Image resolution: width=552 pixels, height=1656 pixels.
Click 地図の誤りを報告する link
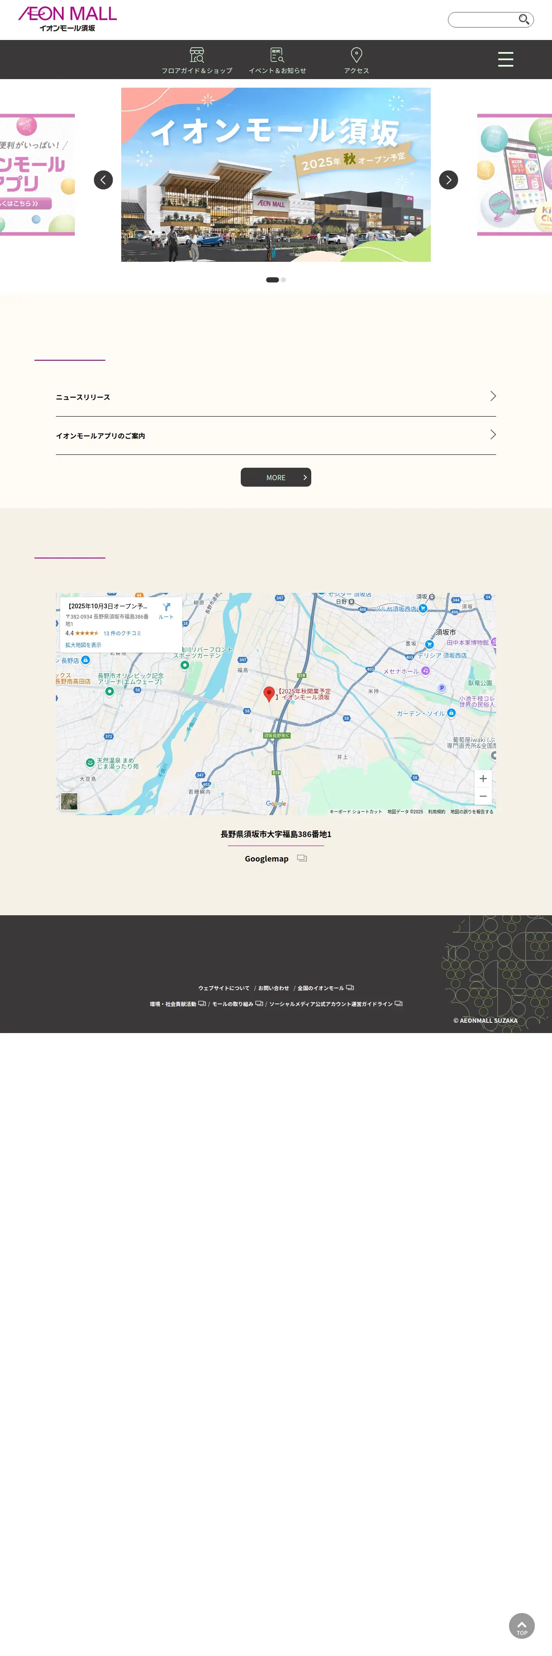click(472, 811)
